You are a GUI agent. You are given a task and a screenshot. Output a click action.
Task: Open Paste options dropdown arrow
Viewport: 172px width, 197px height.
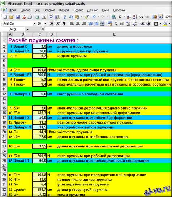(x=82, y=17)
